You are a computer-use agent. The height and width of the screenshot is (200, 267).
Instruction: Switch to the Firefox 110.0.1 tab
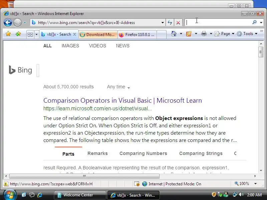tap(137, 35)
